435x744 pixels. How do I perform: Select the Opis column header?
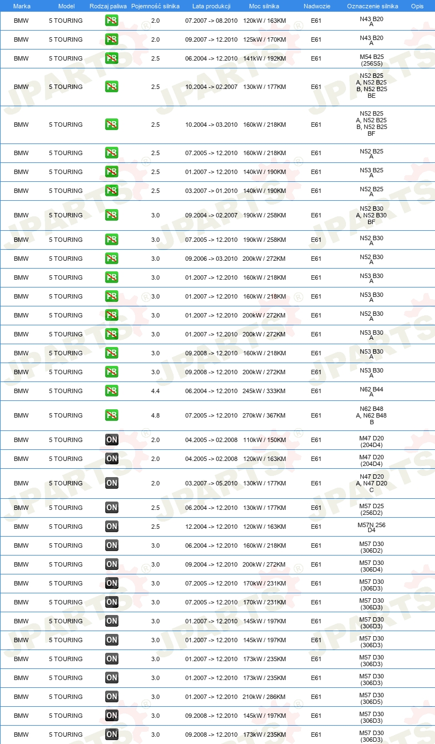click(417, 6)
